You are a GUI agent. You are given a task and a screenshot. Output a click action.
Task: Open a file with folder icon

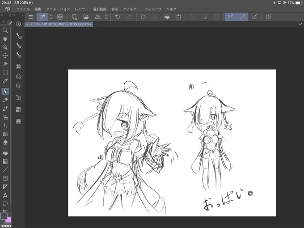[86, 17]
